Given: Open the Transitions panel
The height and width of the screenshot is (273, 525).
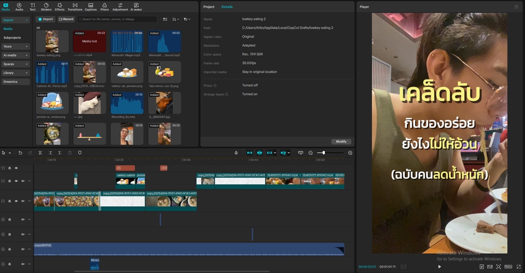Looking at the screenshot, I should [75, 7].
